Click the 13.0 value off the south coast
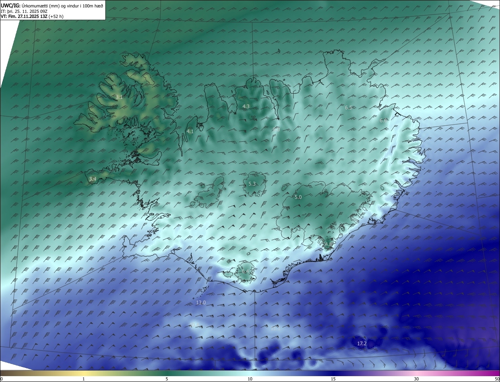The height and width of the screenshot is (382, 500). (201, 302)
